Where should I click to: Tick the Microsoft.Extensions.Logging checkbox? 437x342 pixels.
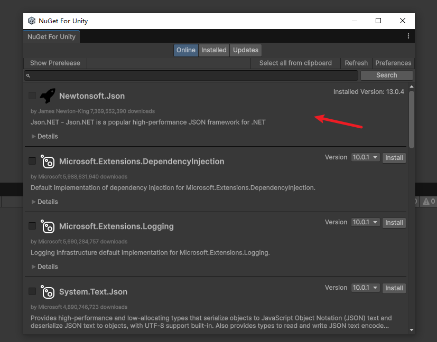[x=32, y=226]
